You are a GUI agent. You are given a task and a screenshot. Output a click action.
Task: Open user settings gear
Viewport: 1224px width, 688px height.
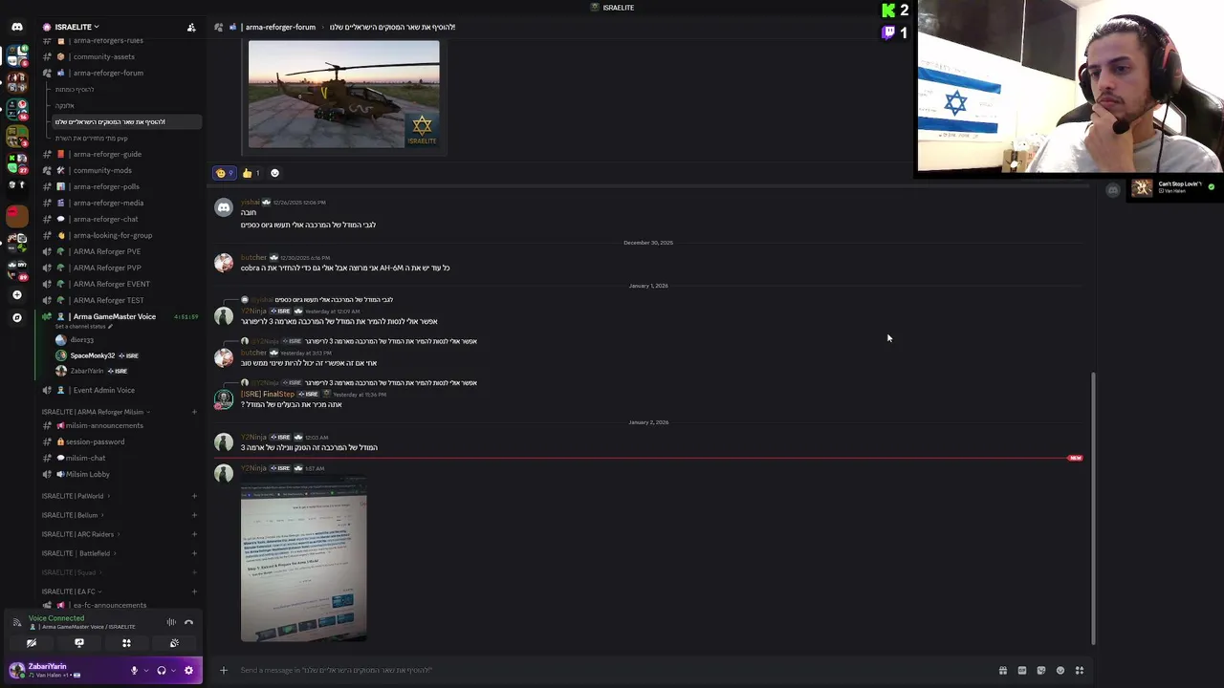point(188,671)
